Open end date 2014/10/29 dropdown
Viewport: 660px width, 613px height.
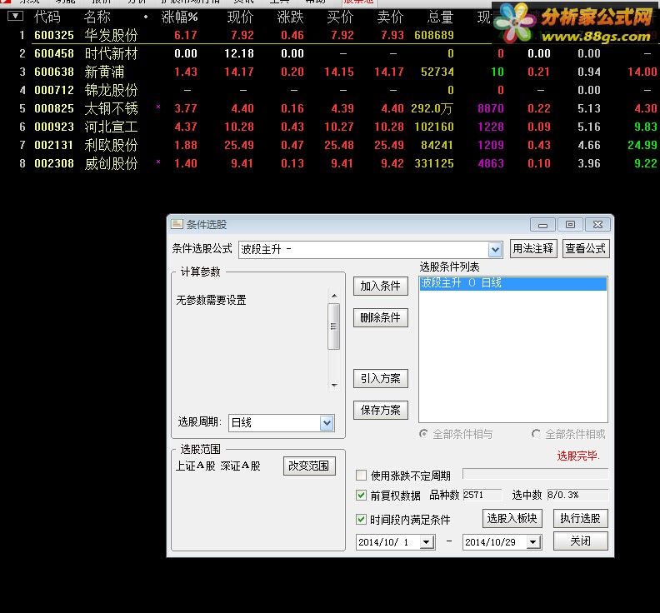tap(533, 542)
